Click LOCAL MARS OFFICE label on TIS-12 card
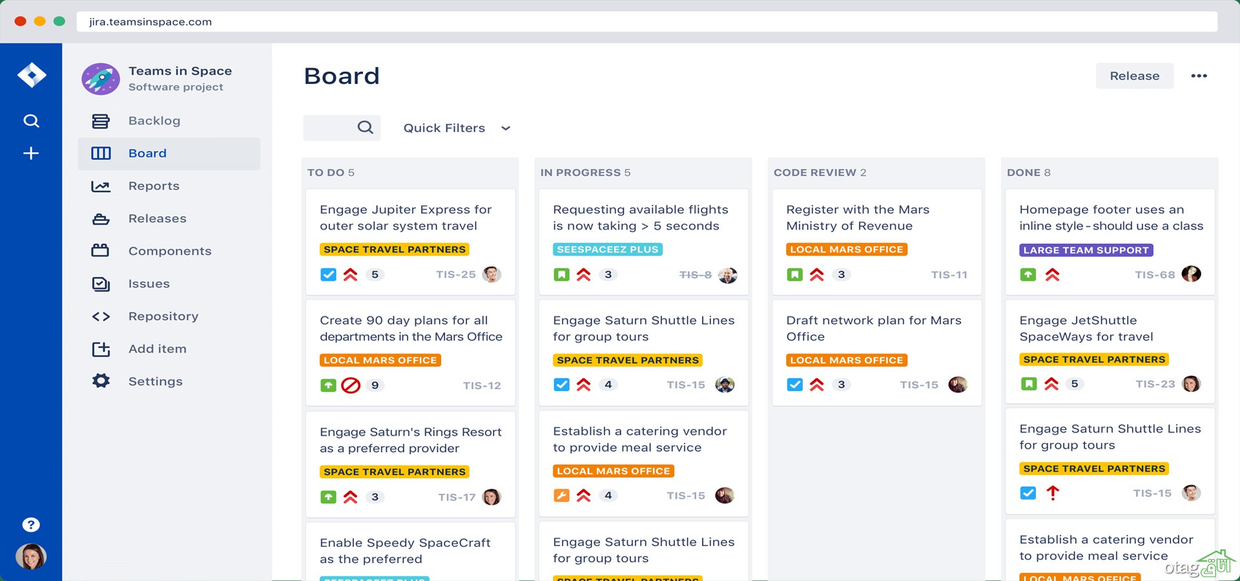Screen dimensions: 1240x581 coord(380,360)
